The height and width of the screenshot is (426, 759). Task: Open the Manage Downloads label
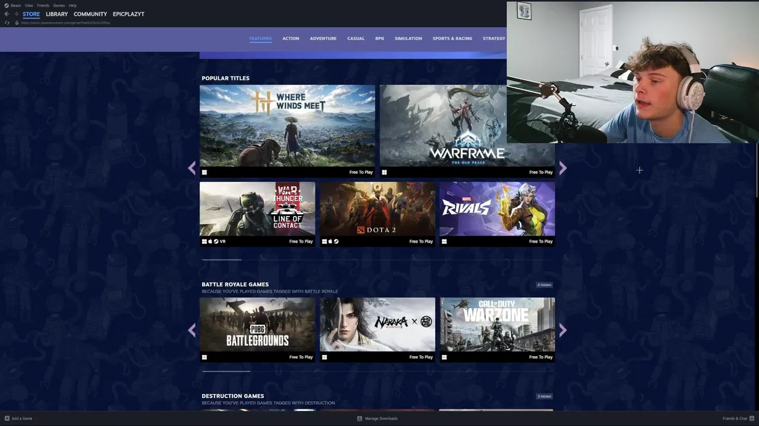pyautogui.click(x=381, y=418)
